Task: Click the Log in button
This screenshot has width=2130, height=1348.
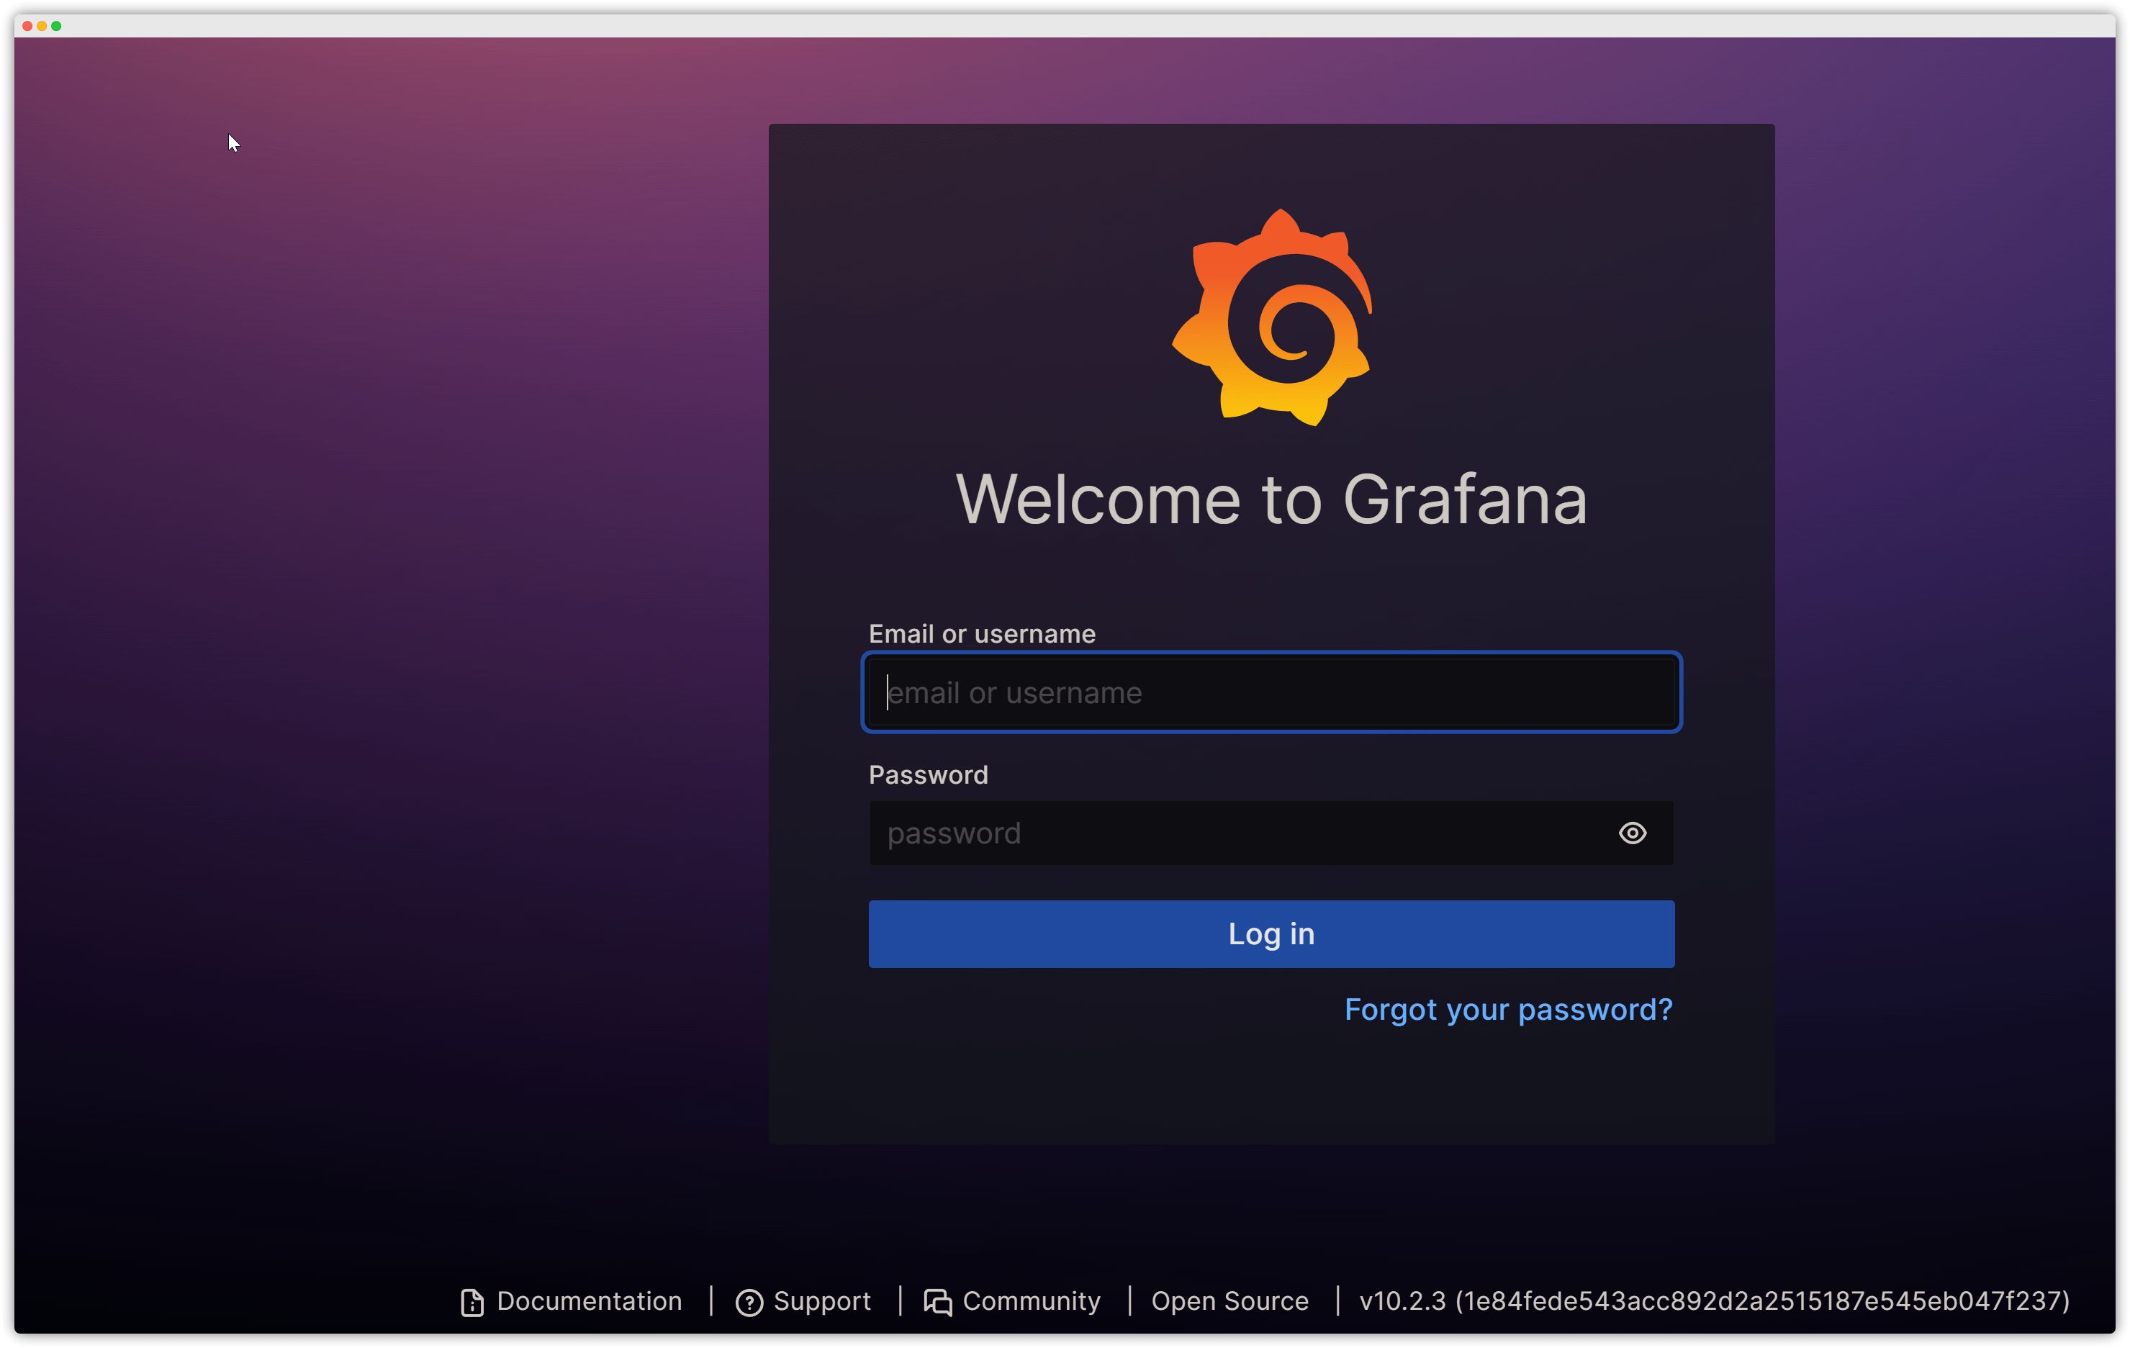Action: pos(1271,933)
